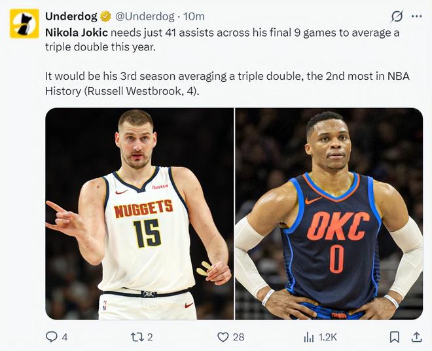Click the 1.2K views count
The height and width of the screenshot is (351, 432).
327,337
